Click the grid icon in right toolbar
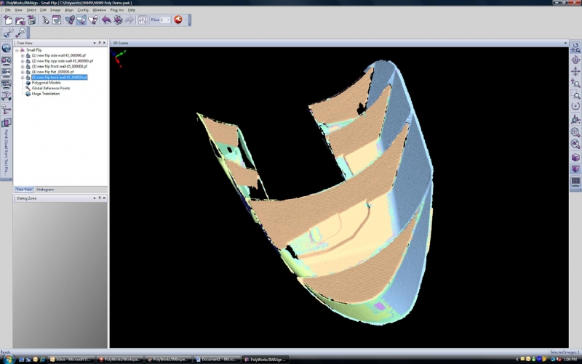This screenshot has width=582, height=364. coord(575,181)
